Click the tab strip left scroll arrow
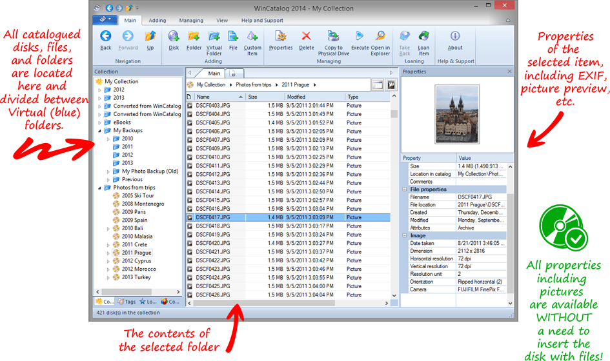Screen dimensions: 610x361 pos(190,73)
